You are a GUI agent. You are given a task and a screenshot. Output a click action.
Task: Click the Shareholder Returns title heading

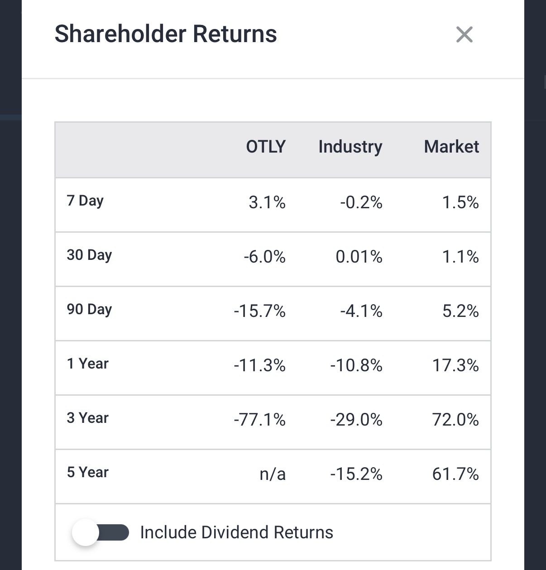[x=166, y=34]
